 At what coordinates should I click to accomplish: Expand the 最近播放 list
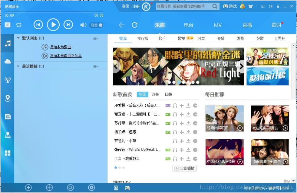(x=18, y=66)
